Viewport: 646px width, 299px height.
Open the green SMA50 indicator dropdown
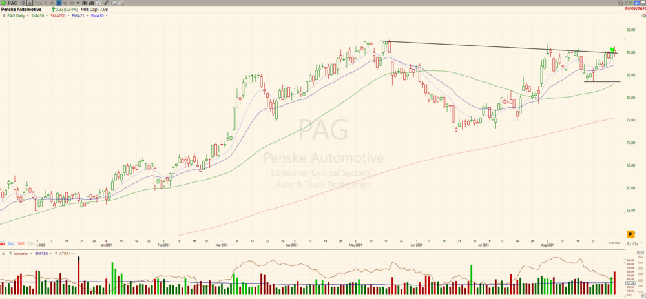(46, 15)
